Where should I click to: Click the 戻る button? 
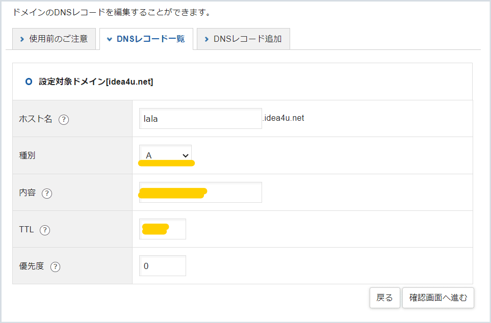(x=384, y=298)
